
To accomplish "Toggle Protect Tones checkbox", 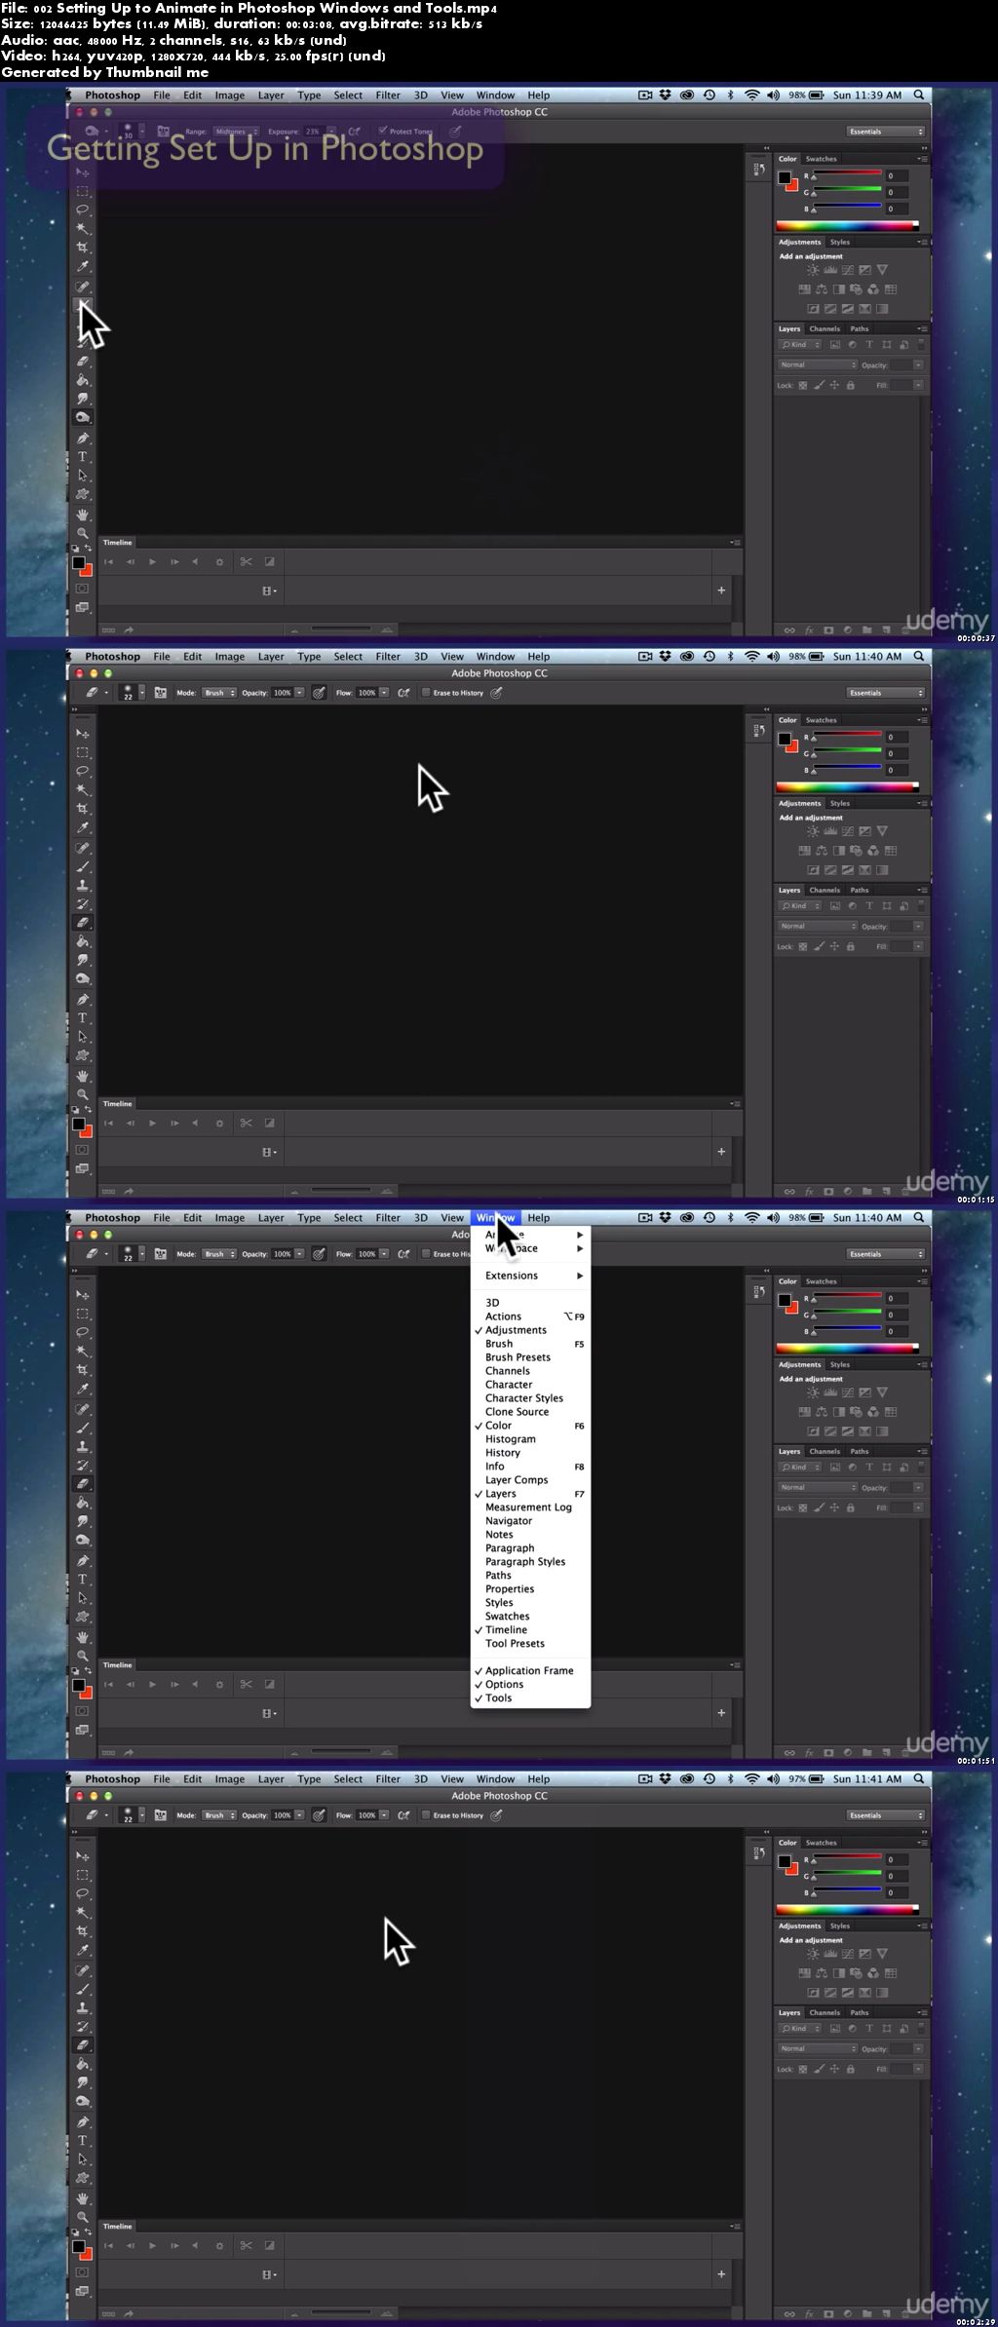I will point(383,131).
